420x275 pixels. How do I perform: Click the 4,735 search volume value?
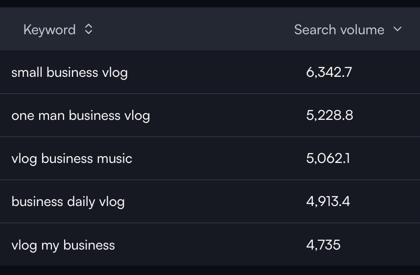(x=323, y=245)
